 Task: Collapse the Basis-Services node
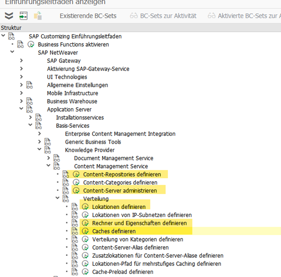tap(30, 125)
